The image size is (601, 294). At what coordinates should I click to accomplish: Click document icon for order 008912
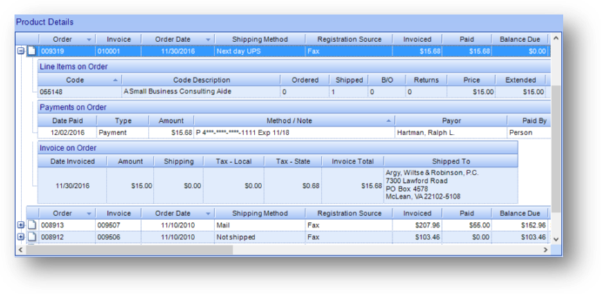pyautogui.click(x=31, y=237)
